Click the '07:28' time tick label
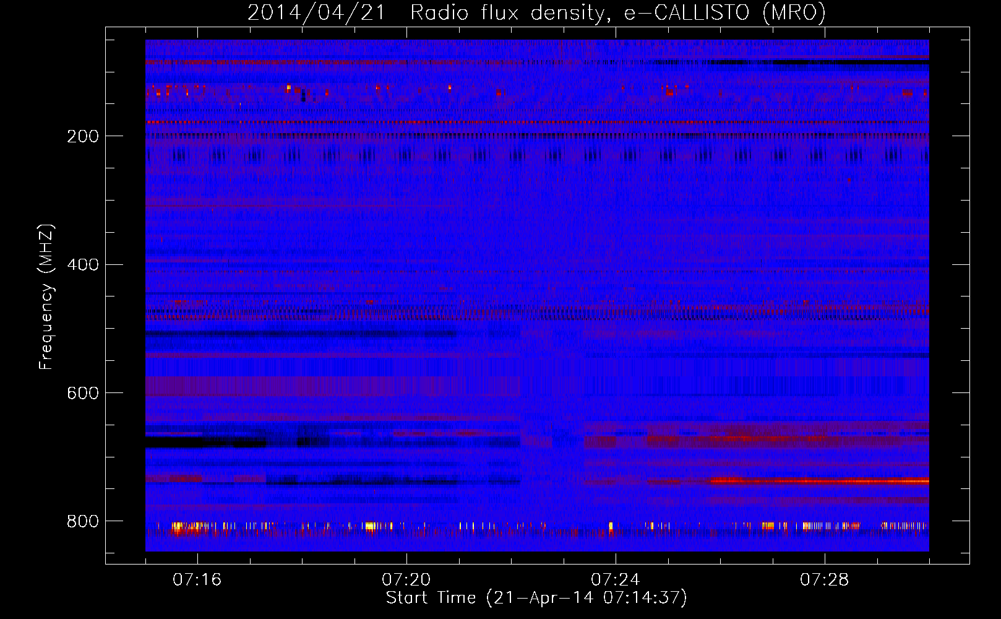 [x=825, y=580]
